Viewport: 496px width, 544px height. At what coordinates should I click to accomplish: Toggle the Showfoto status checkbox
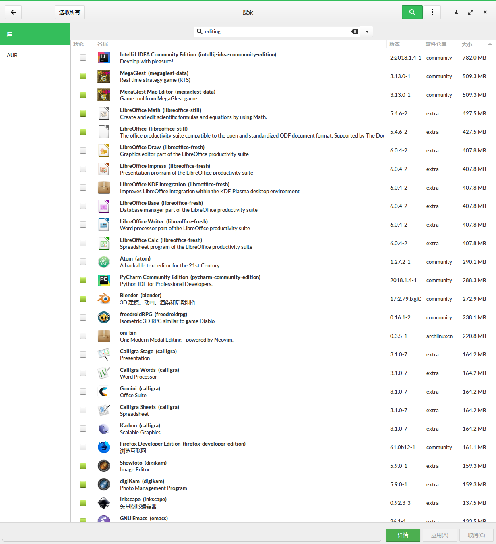point(83,466)
